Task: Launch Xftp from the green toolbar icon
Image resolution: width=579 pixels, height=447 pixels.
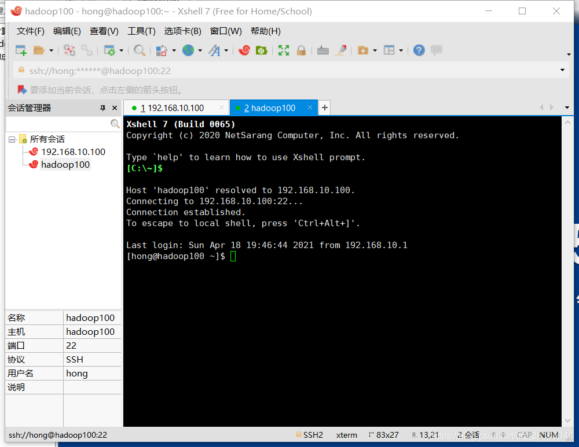Action: pos(261,51)
